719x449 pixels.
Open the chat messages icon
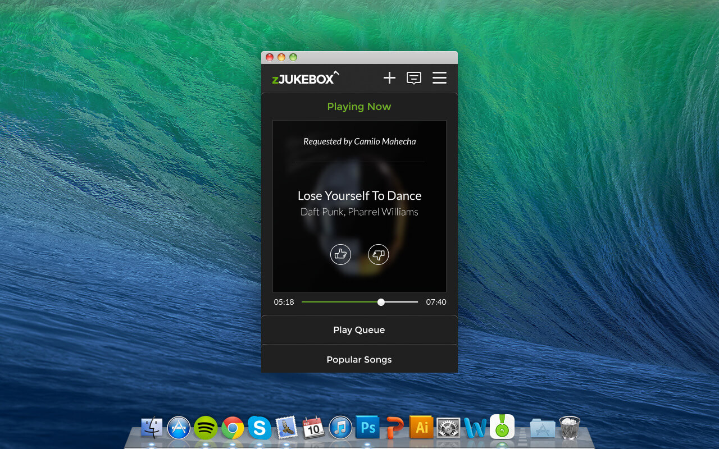414,78
